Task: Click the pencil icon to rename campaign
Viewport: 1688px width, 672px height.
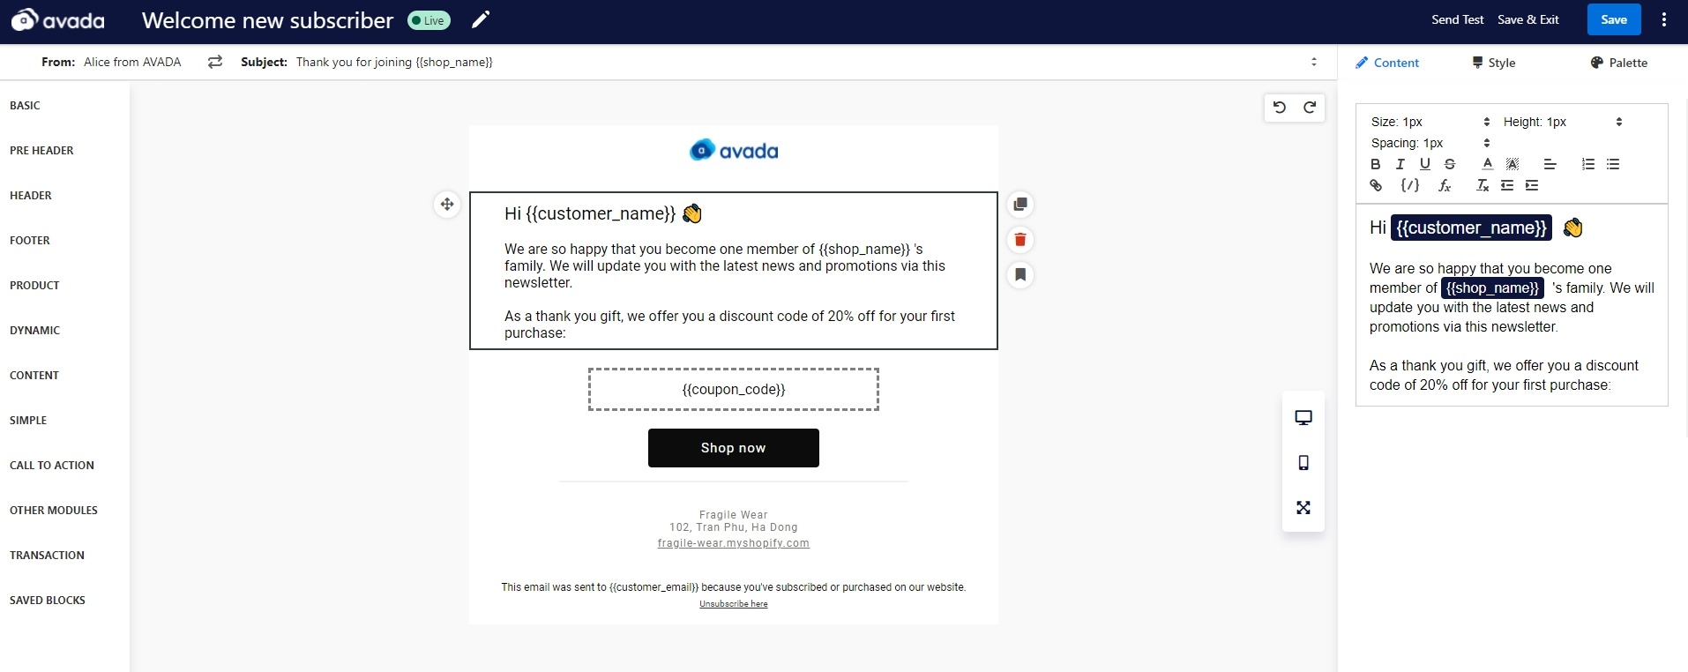Action: [481, 20]
